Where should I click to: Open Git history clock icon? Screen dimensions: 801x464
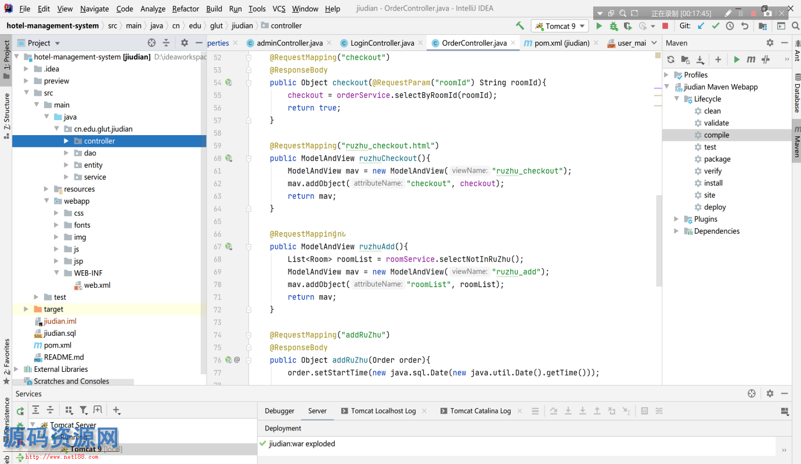tap(730, 26)
